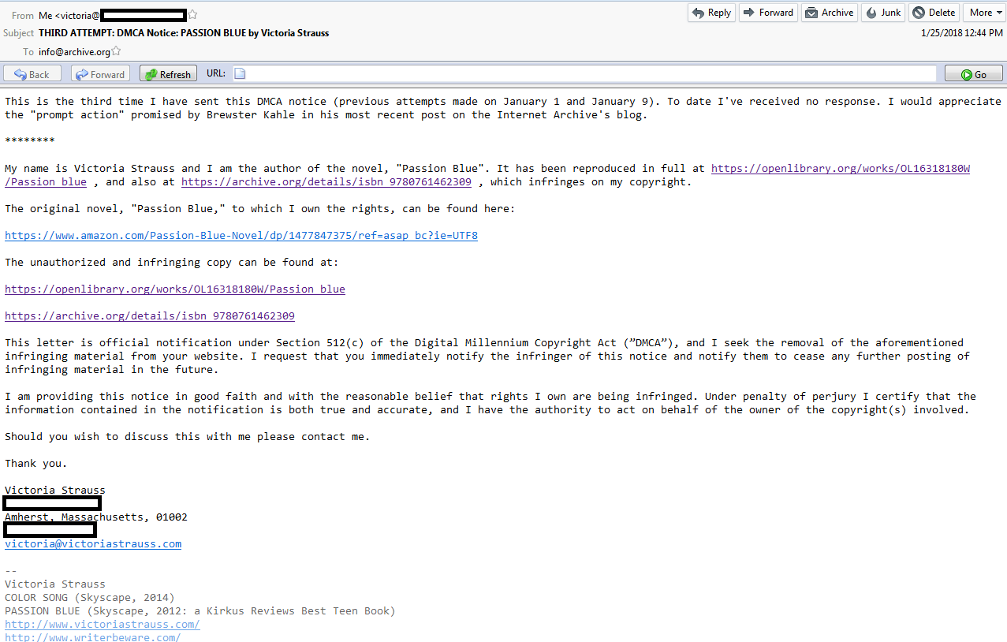Delete this email message
This screenshot has height=642, width=1007.
pyautogui.click(x=934, y=13)
